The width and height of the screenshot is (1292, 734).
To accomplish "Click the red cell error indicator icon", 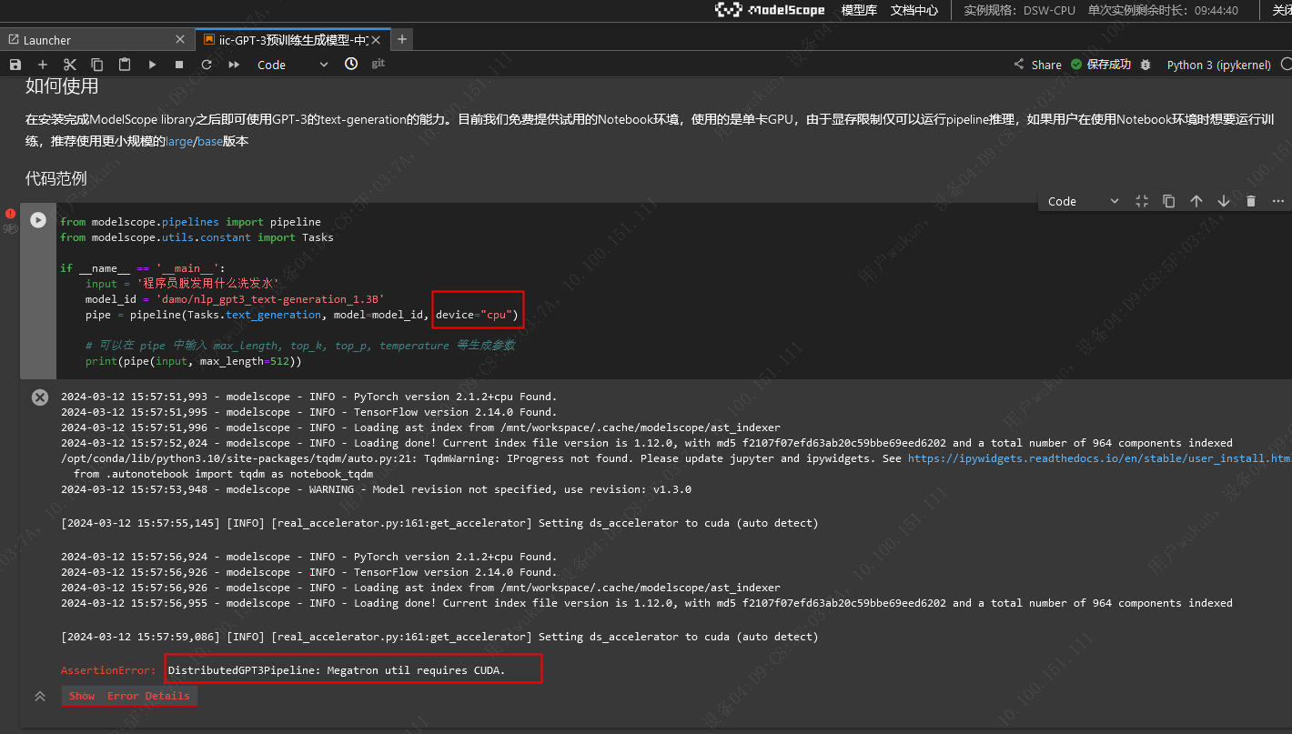I will coord(11,214).
